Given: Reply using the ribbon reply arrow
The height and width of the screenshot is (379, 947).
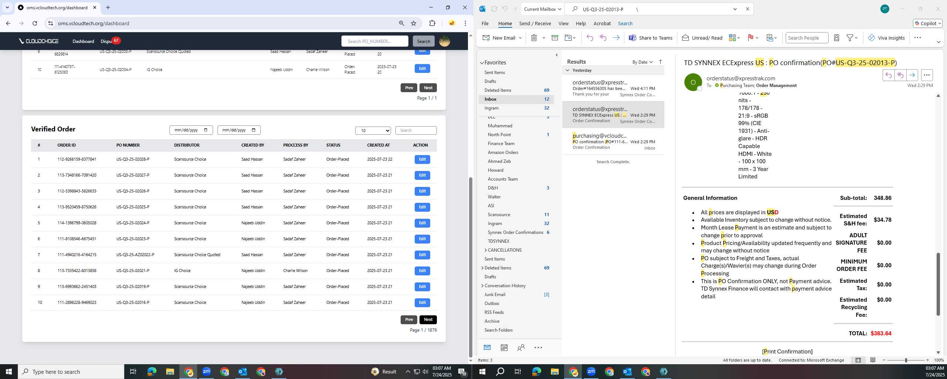Looking at the screenshot, I should pos(590,38).
